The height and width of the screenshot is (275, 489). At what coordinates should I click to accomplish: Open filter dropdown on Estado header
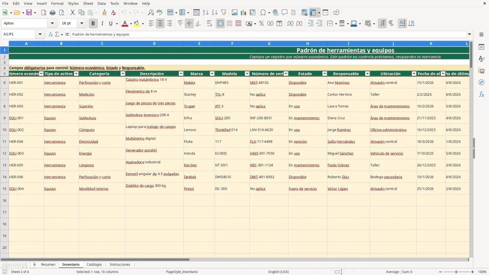(324, 74)
